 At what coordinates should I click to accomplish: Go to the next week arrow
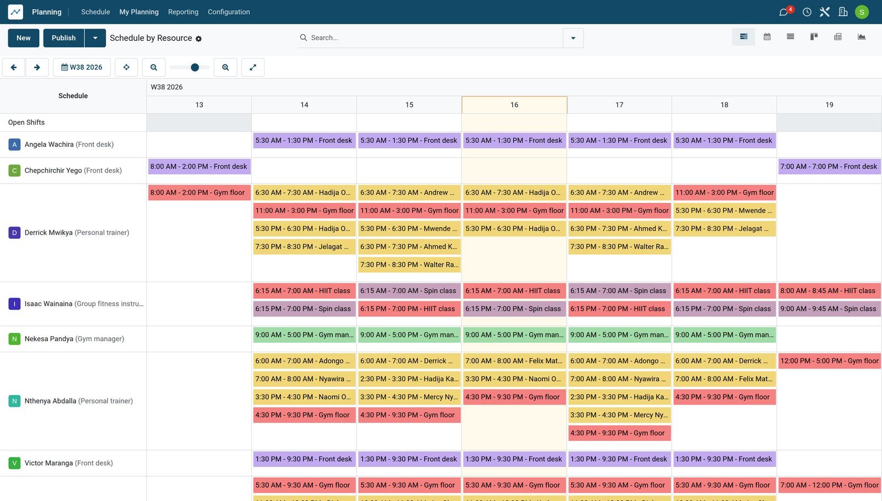tap(37, 67)
